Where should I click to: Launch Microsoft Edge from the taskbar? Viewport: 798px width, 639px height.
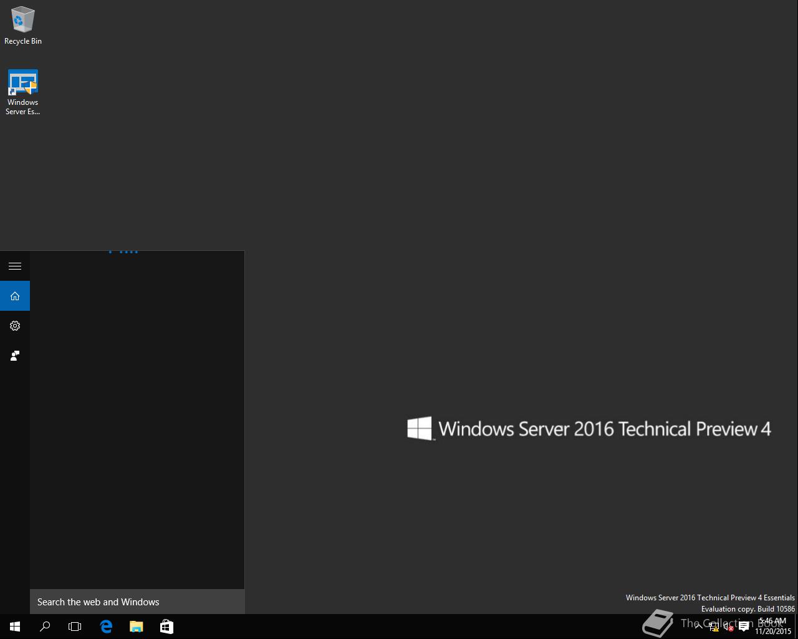106,627
